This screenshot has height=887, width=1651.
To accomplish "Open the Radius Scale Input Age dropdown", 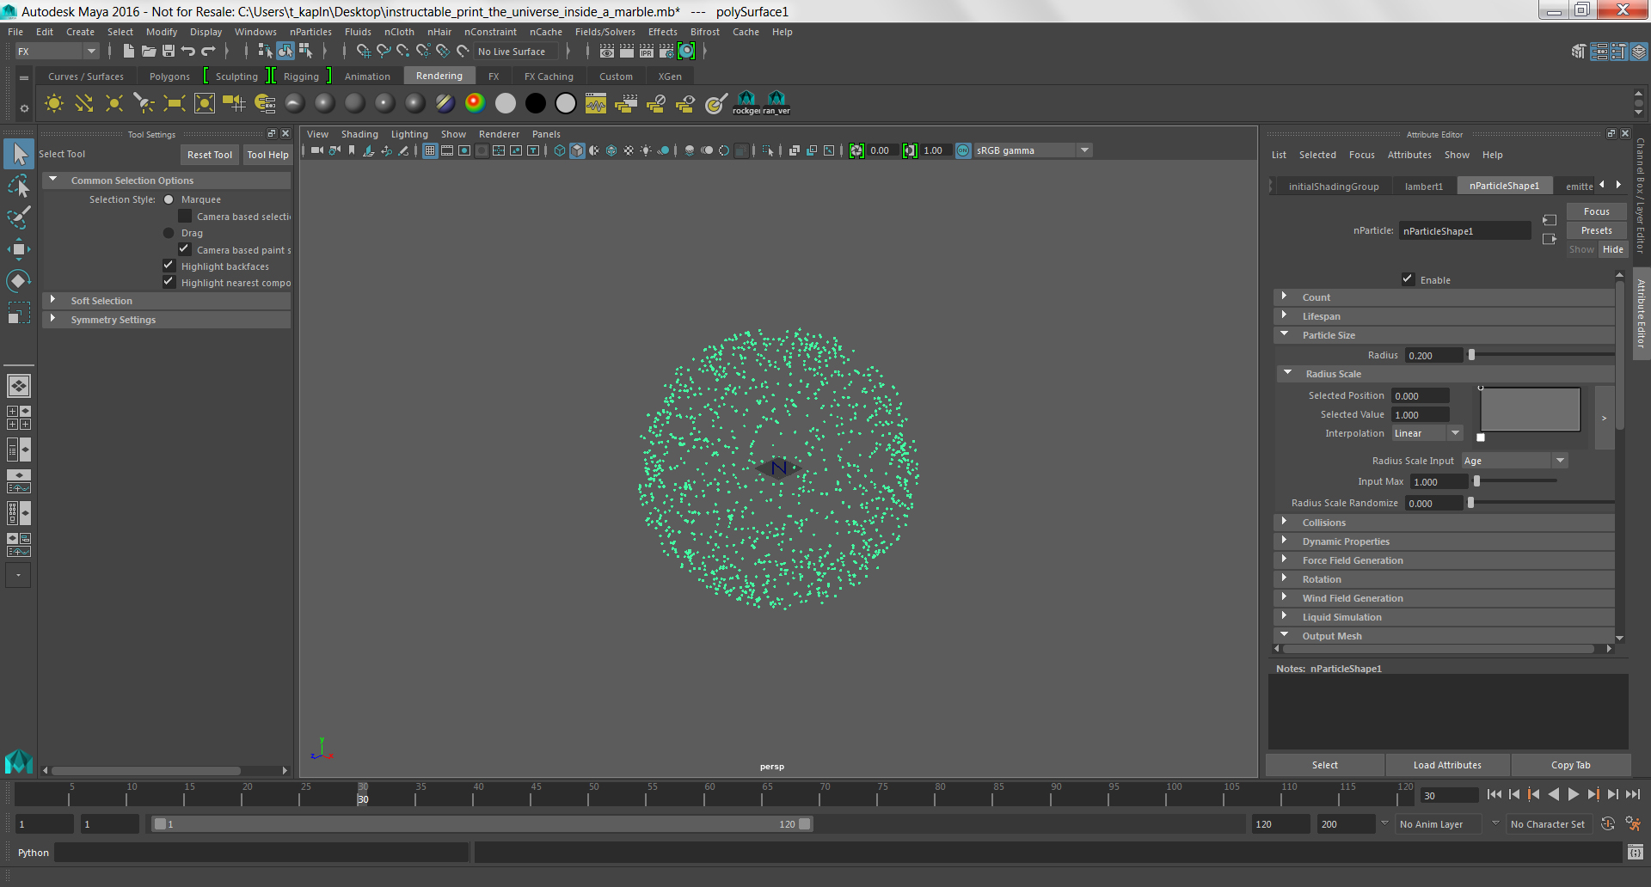I will [x=1515, y=461].
